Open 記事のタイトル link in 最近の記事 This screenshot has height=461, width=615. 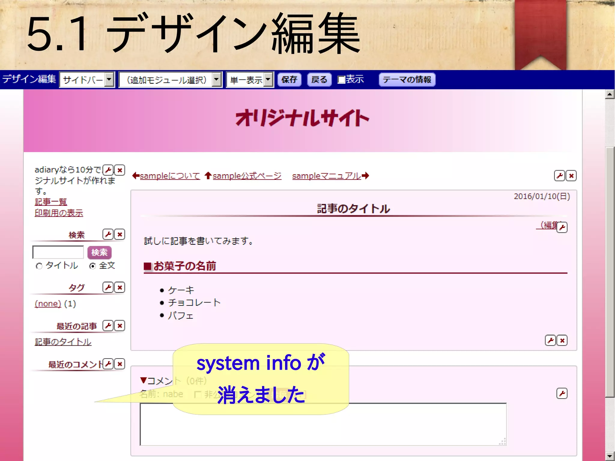pyautogui.click(x=63, y=342)
